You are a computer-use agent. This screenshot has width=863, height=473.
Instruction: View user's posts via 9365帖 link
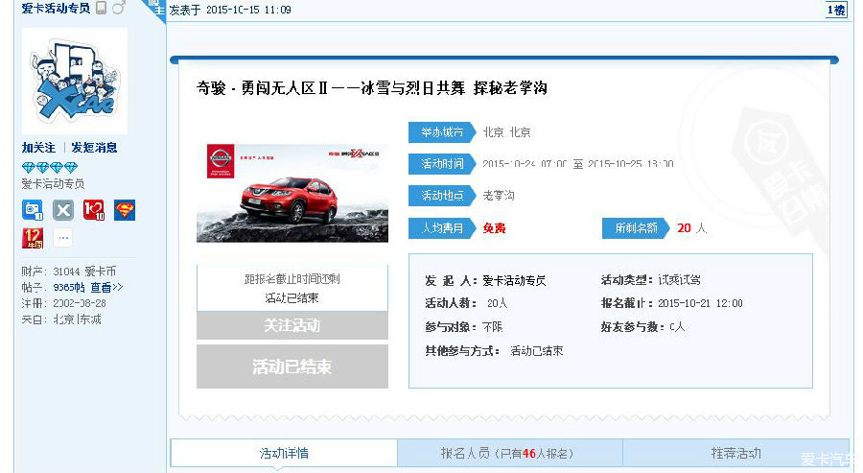pos(69,288)
